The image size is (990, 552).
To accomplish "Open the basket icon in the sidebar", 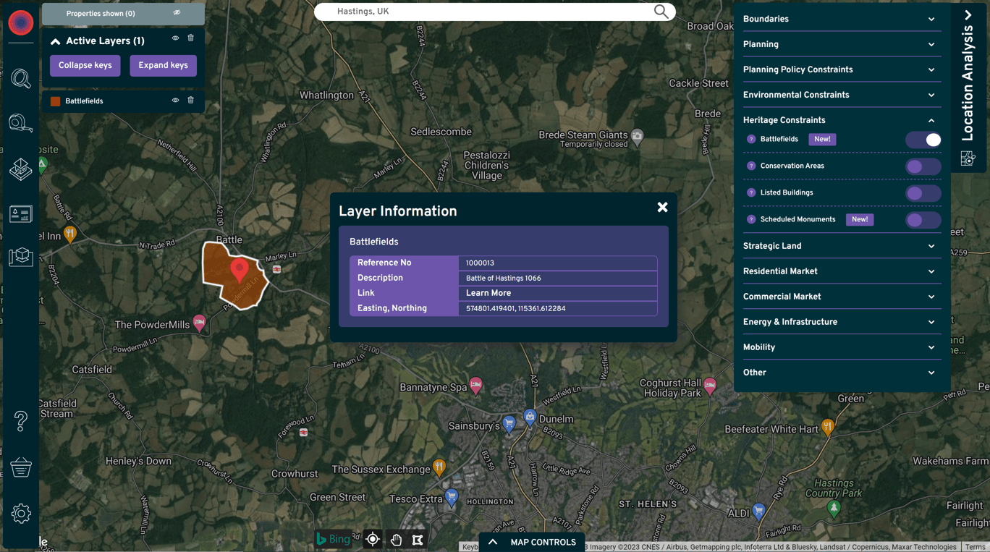I will coord(20,467).
